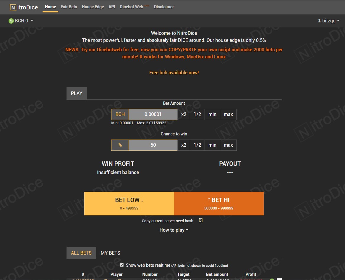The height and width of the screenshot is (280, 345).
Task: Halve the bet amount with 1/2
Action: [x=197, y=114]
